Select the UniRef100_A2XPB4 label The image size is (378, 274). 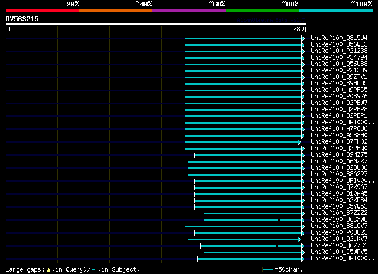(x=339, y=200)
